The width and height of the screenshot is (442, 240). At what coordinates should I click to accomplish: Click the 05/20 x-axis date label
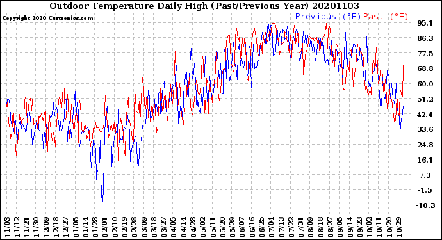(x=222, y=227)
